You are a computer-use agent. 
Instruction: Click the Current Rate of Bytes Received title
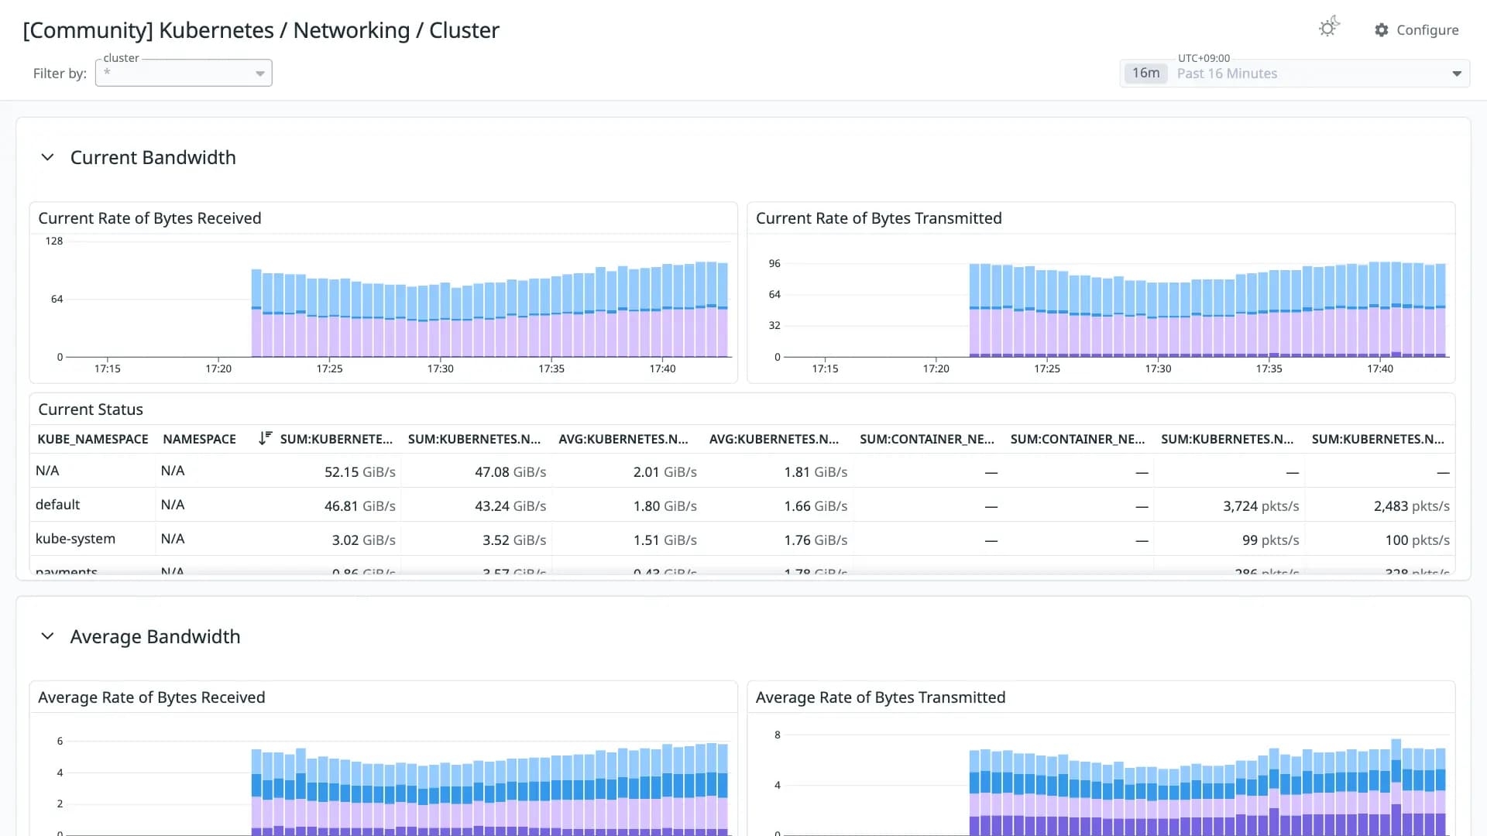point(149,218)
